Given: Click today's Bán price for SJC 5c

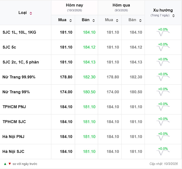Looking at the screenshot, I should point(89,47).
